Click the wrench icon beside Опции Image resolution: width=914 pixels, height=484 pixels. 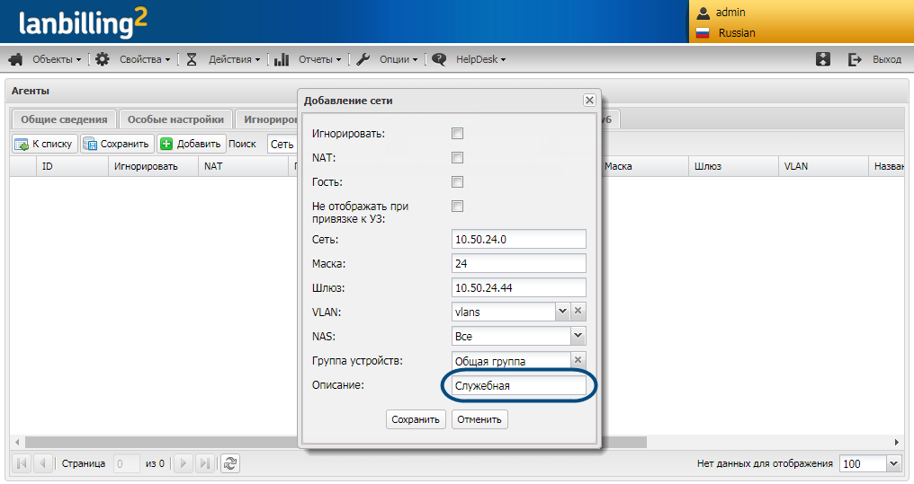click(363, 59)
